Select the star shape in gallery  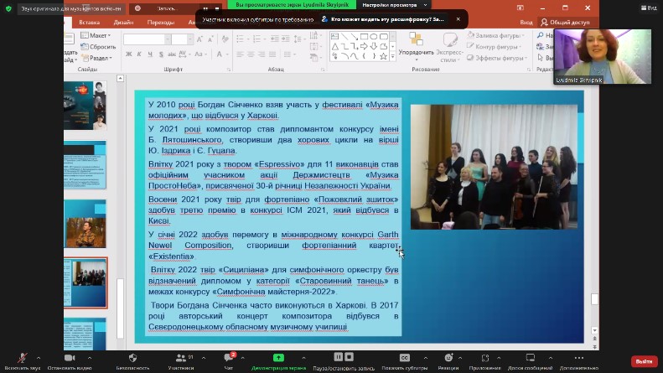(x=384, y=56)
